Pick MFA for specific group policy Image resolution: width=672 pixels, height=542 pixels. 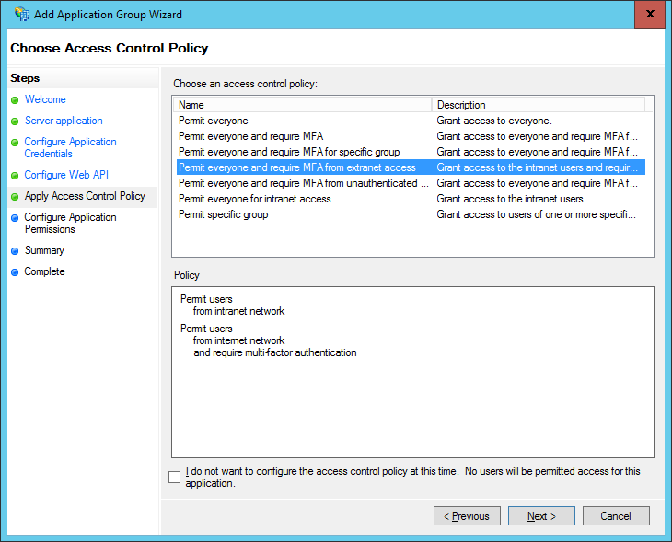(288, 152)
